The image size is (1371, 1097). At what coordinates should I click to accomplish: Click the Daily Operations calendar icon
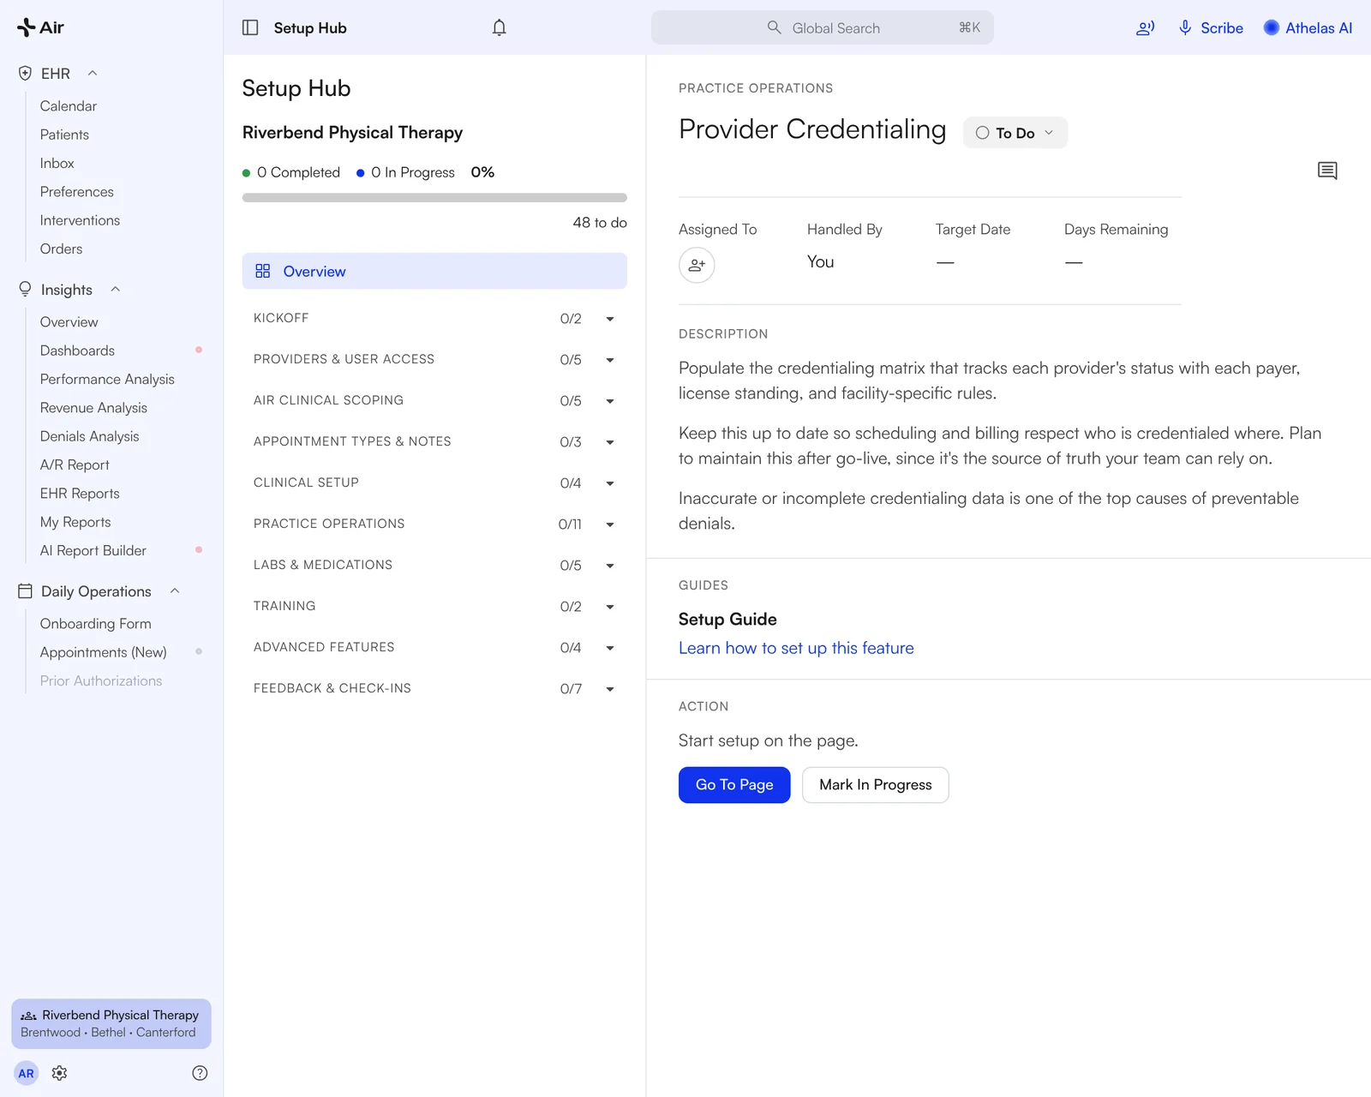(x=25, y=591)
